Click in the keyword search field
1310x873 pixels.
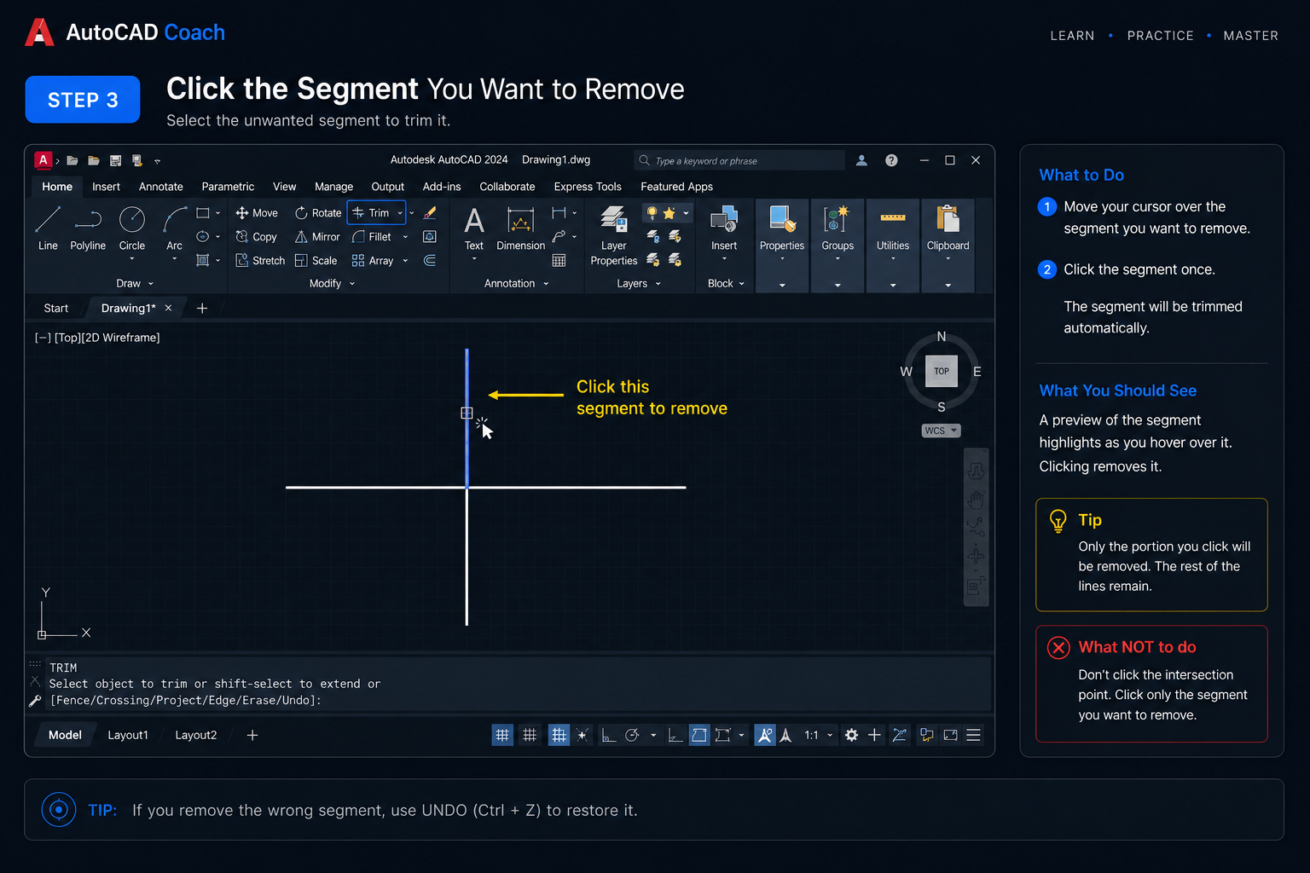[x=739, y=160]
